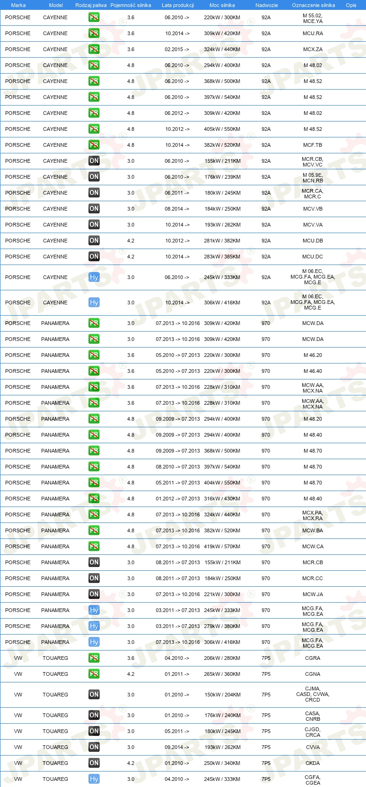
Task: Click petrol icon for Cayenne 397kW / 540KM
Action: [94, 97]
